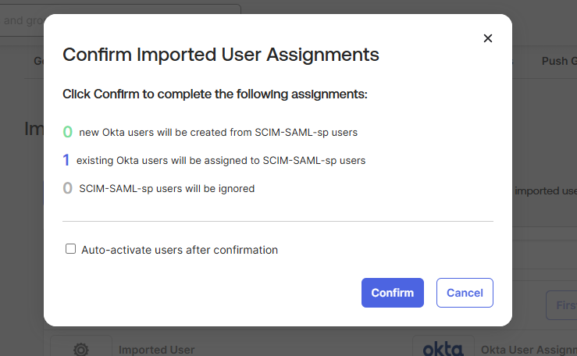Click the search field at top left
Image resolution: width=577 pixels, height=356 pixels.
(x=22, y=20)
